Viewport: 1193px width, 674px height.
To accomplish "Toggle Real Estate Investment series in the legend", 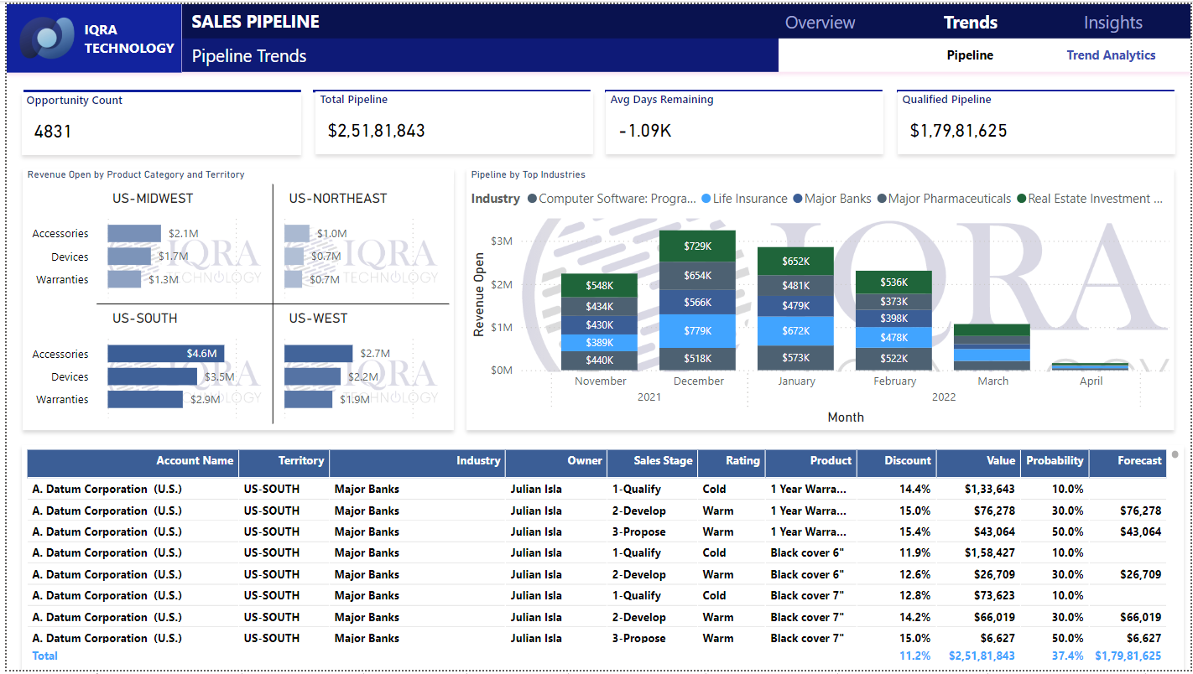I will point(1091,199).
